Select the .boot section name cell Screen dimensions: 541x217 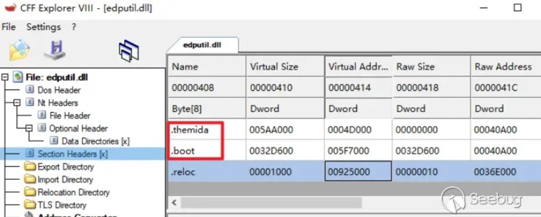(207, 150)
